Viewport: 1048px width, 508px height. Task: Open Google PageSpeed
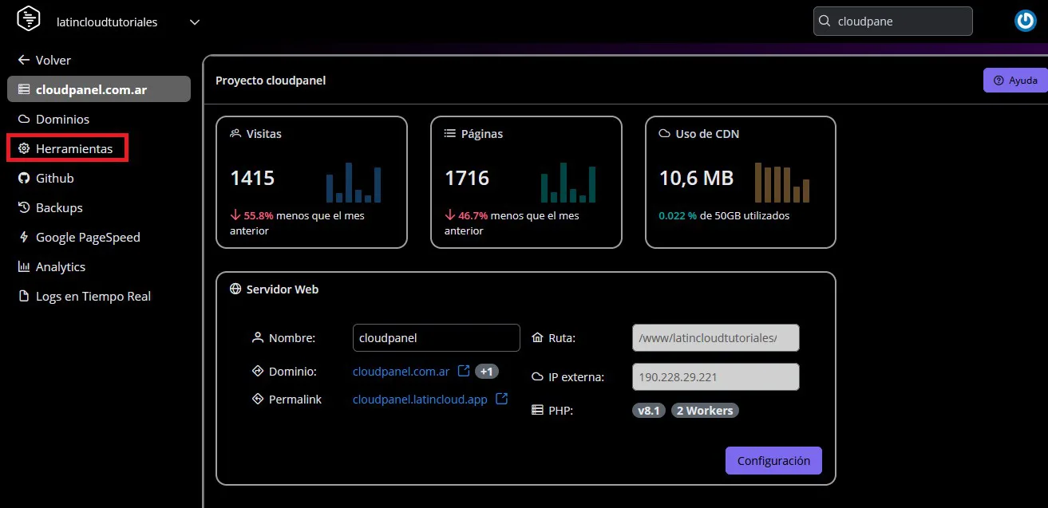[87, 237]
